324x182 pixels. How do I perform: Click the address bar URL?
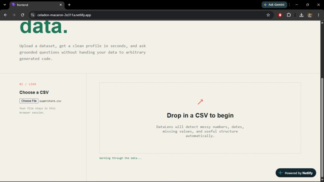[64, 15]
